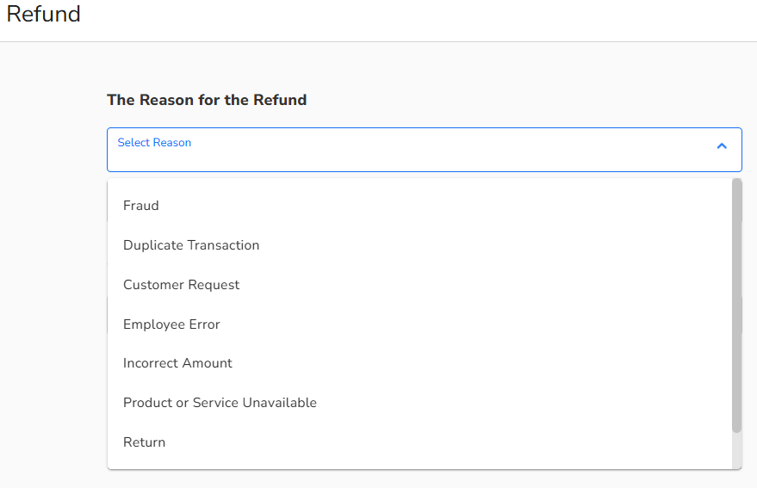
Task: Click the heading The Reason for the Refund
Action: tap(207, 100)
